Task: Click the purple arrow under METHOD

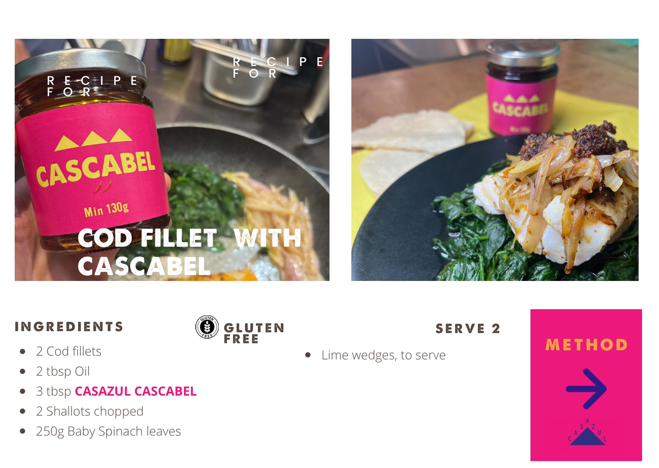Action: pyautogui.click(x=586, y=389)
